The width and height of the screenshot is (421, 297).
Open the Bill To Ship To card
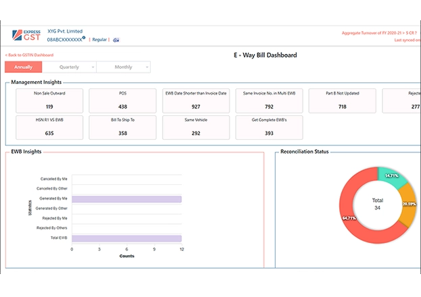(x=122, y=127)
